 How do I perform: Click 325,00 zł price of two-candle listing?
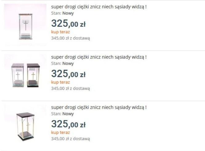pyautogui.click(x=68, y=74)
